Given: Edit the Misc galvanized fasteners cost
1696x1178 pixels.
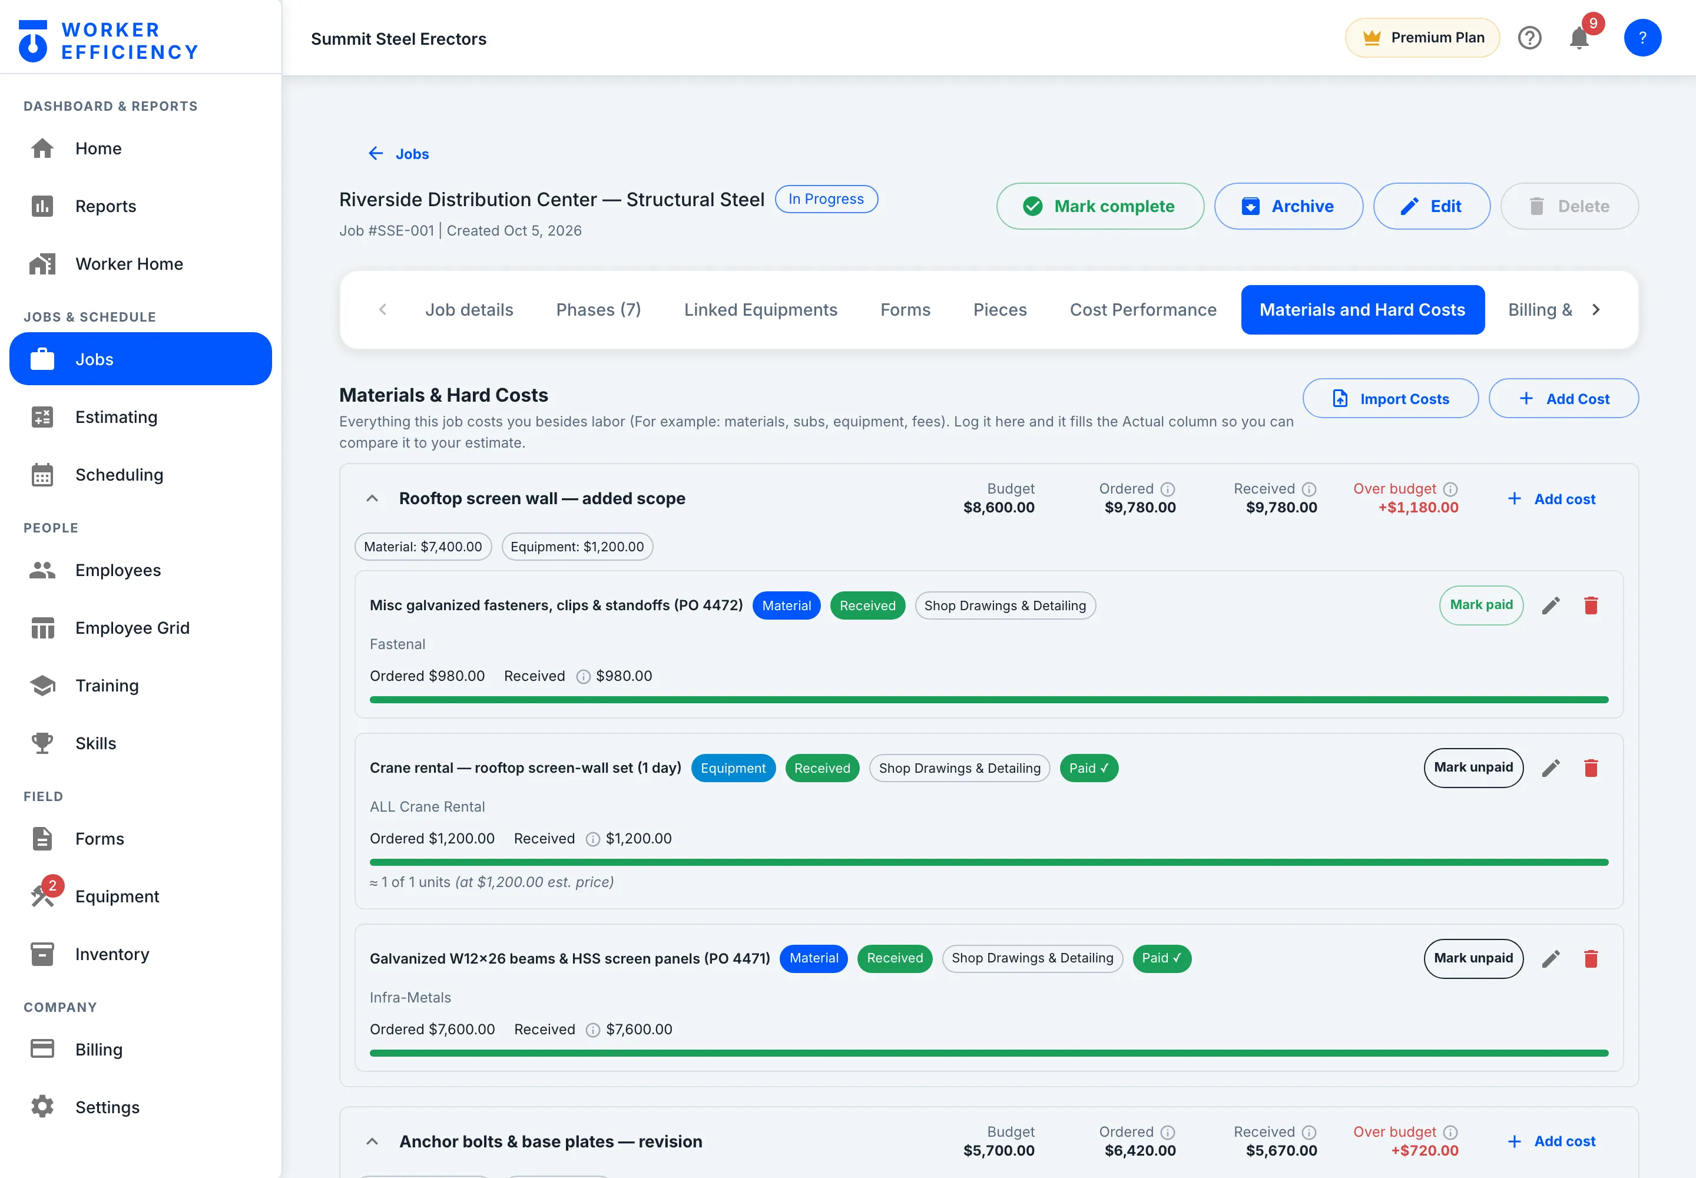Looking at the screenshot, I should point(1551,606).
